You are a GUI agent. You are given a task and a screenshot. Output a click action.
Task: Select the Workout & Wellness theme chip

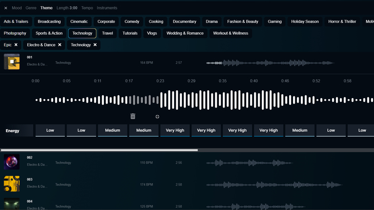point(231,33)
